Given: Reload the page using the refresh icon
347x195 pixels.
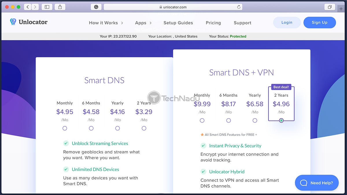Looking at the screenshot, I should pyautogui.click(x=239, y=7).
